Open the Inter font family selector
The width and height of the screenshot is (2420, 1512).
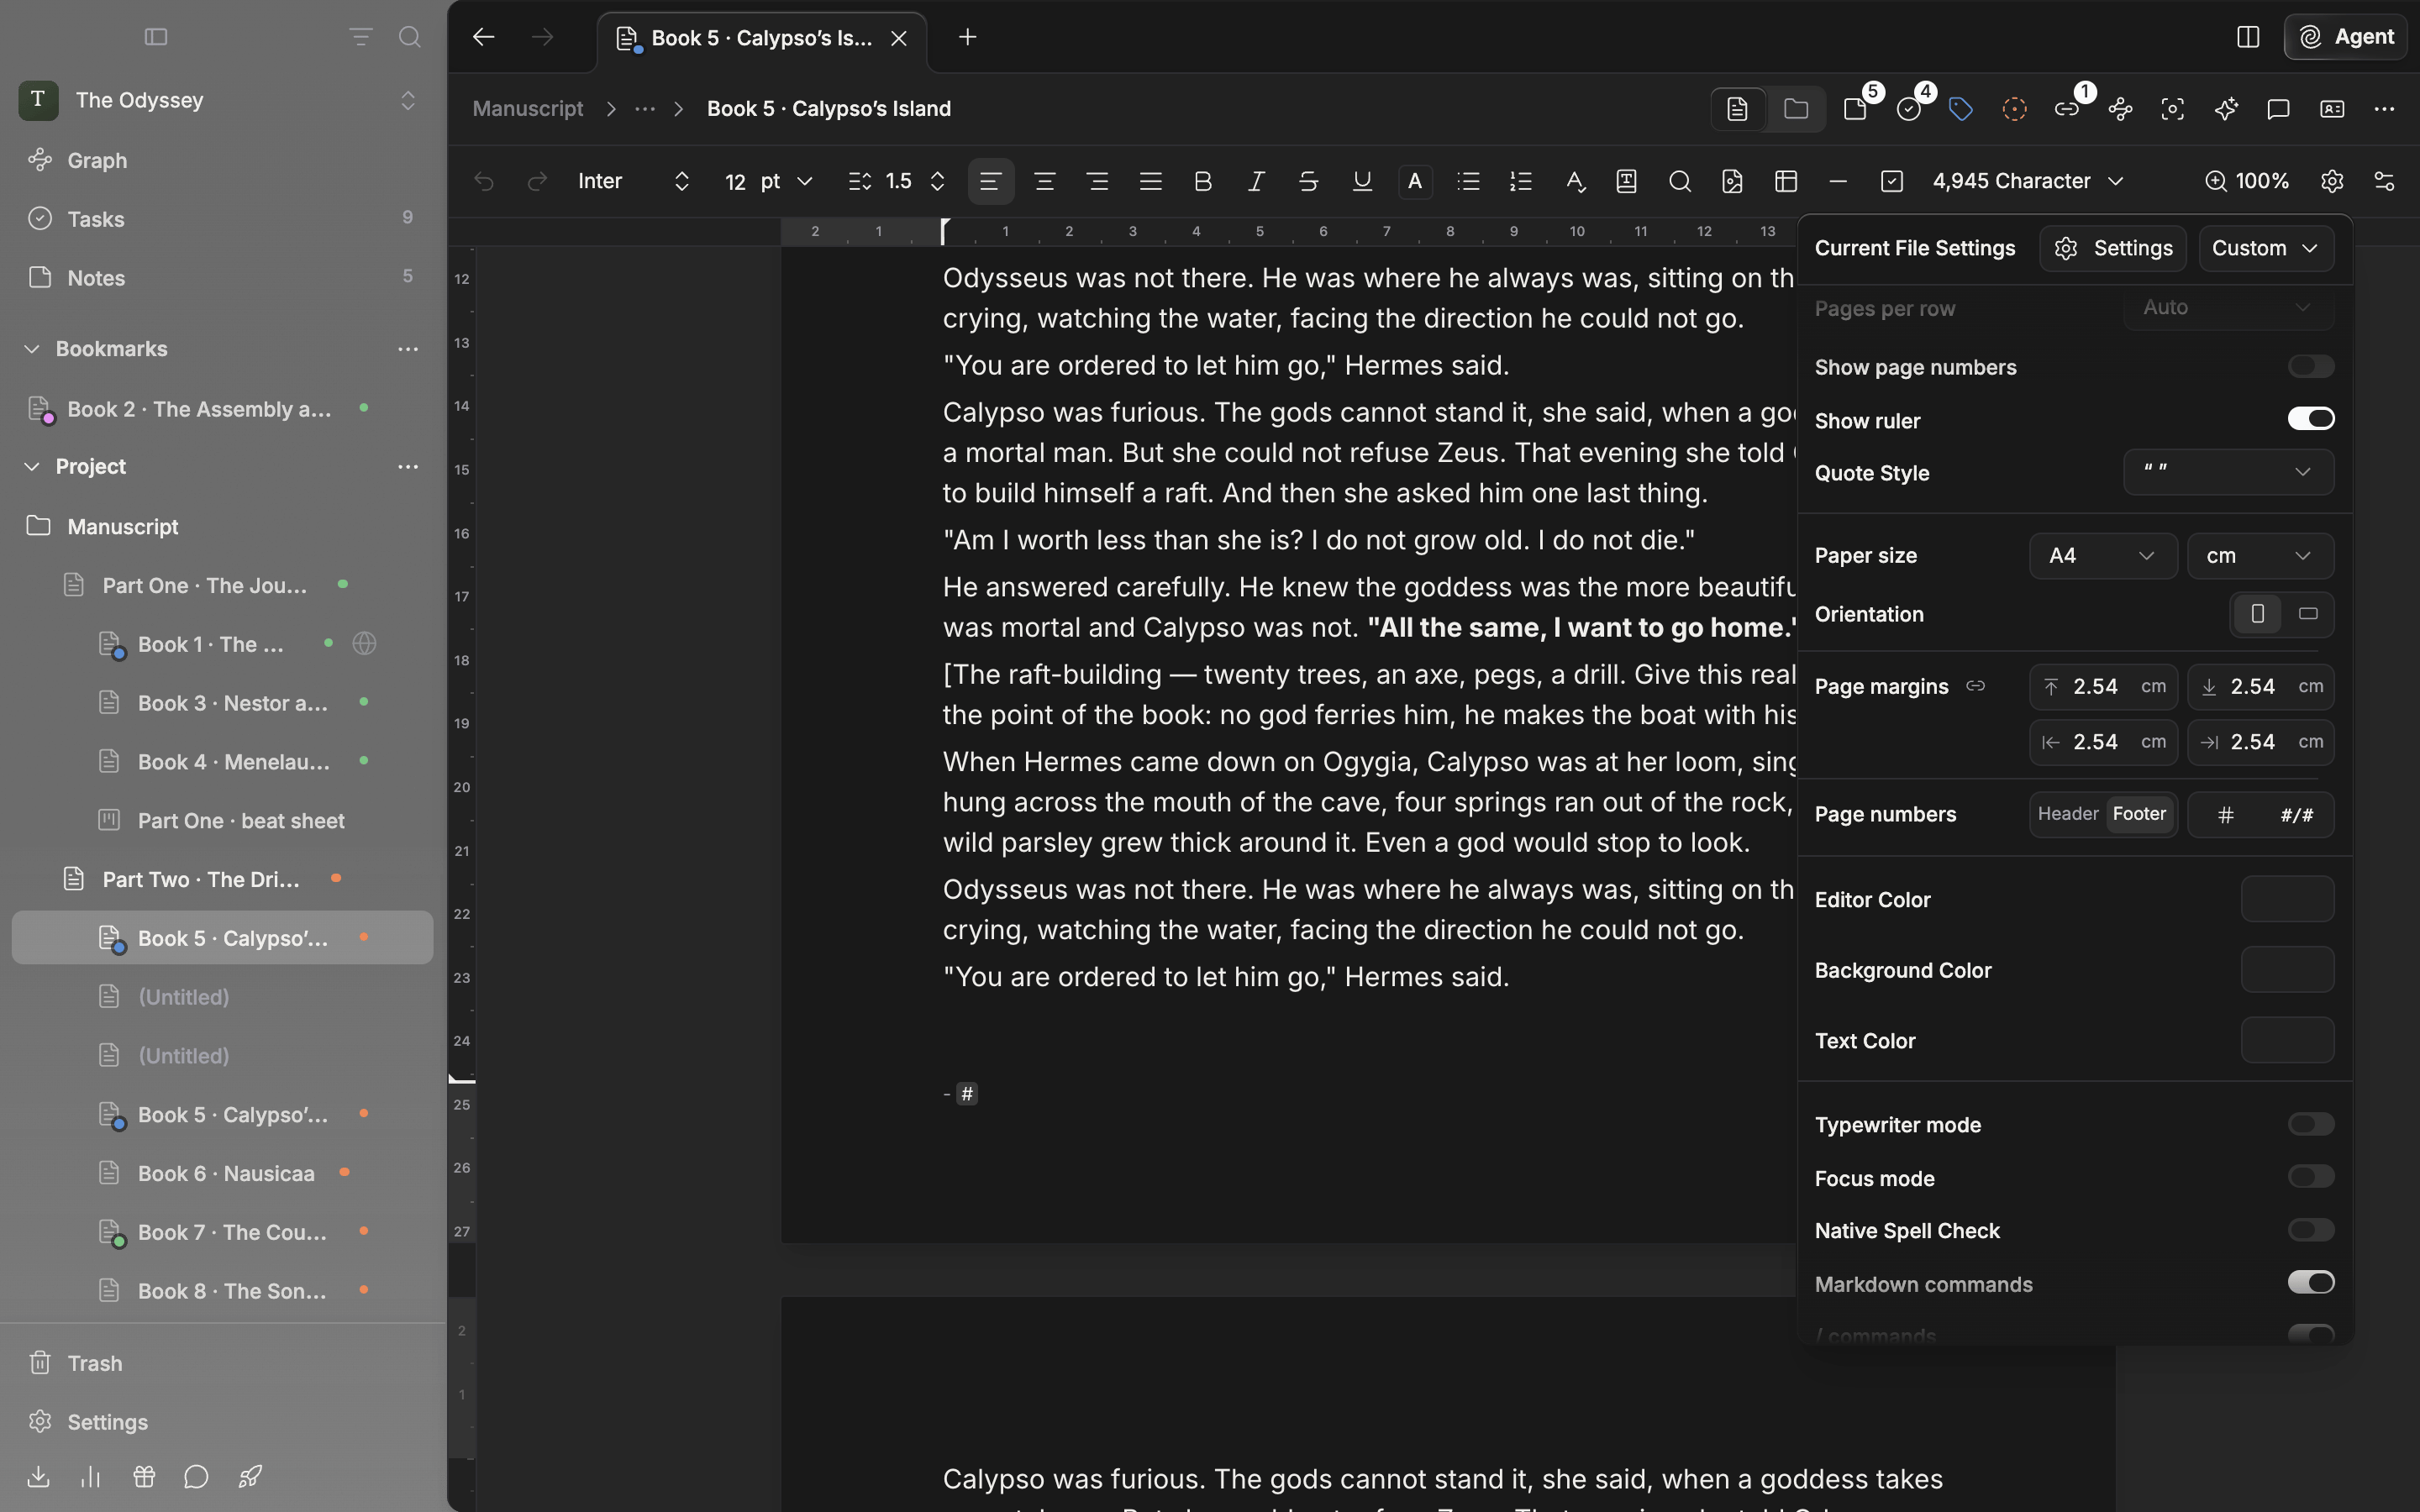click(x=634, y=181)
